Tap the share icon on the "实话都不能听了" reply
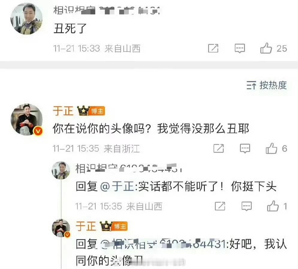Screen dimensions: 298x269 (x=220, y=206)
